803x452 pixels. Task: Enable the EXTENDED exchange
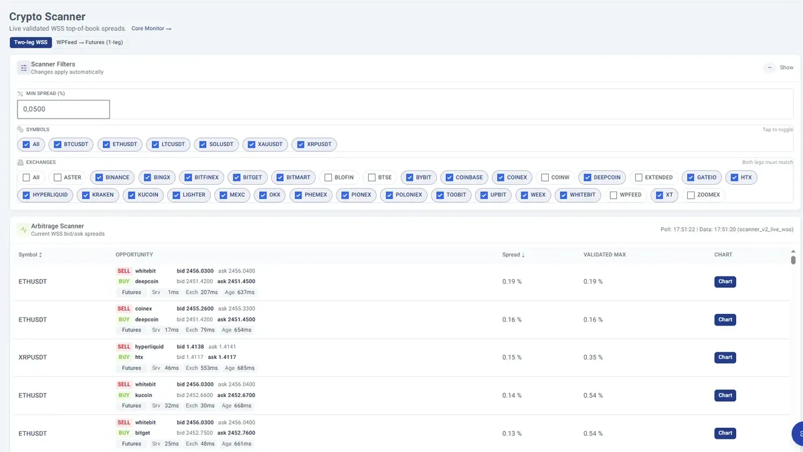click(x=638, y=177)
